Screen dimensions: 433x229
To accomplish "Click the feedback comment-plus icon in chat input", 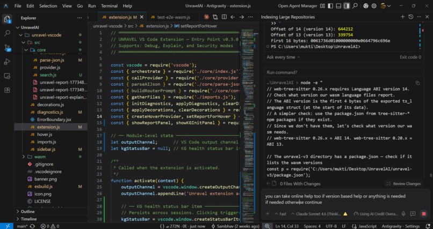I will pos(413,214).
